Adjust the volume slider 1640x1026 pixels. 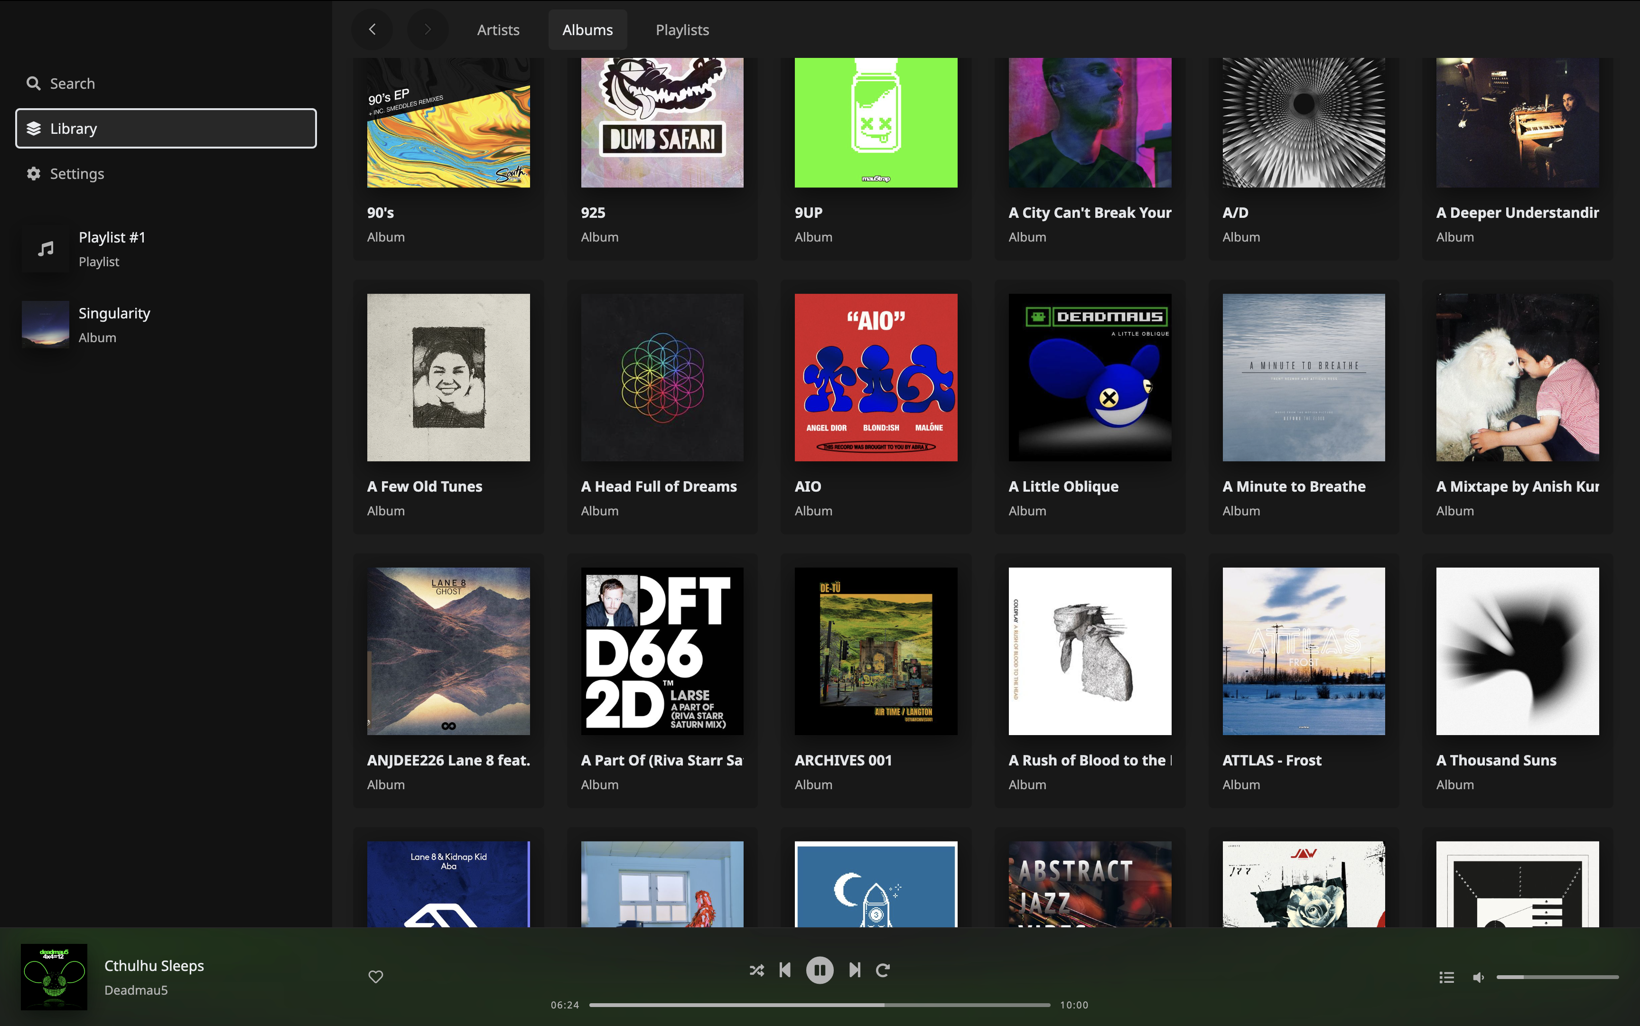1557,977
